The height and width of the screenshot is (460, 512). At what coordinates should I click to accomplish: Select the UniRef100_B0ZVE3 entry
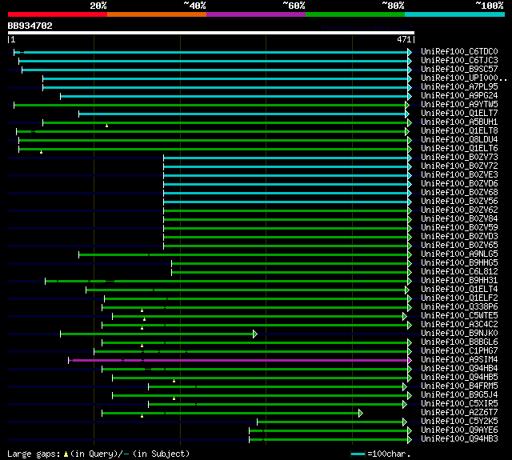pos(459,175)
